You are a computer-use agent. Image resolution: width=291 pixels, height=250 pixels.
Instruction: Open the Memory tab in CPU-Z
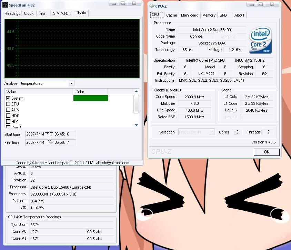209,15
